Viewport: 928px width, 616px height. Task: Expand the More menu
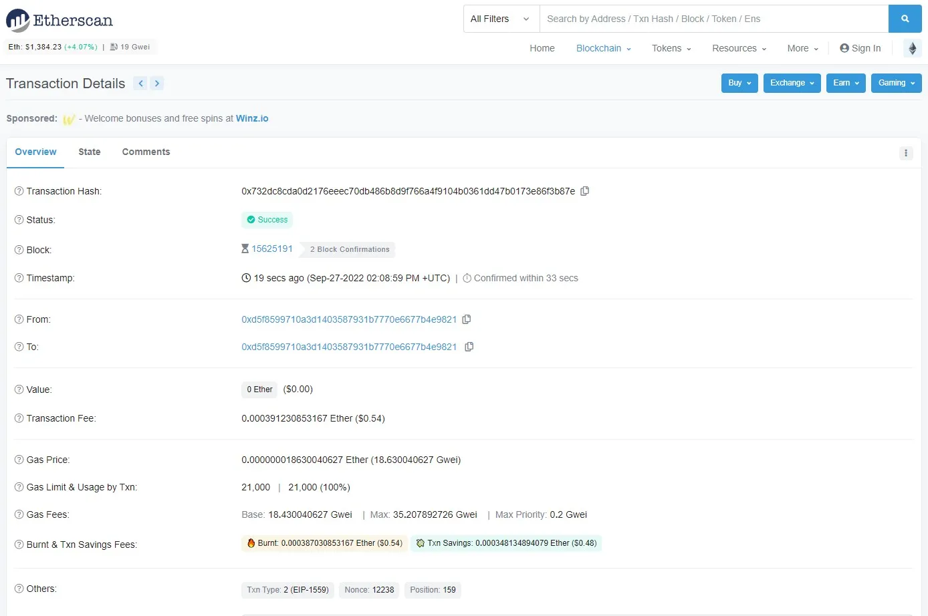802,48
